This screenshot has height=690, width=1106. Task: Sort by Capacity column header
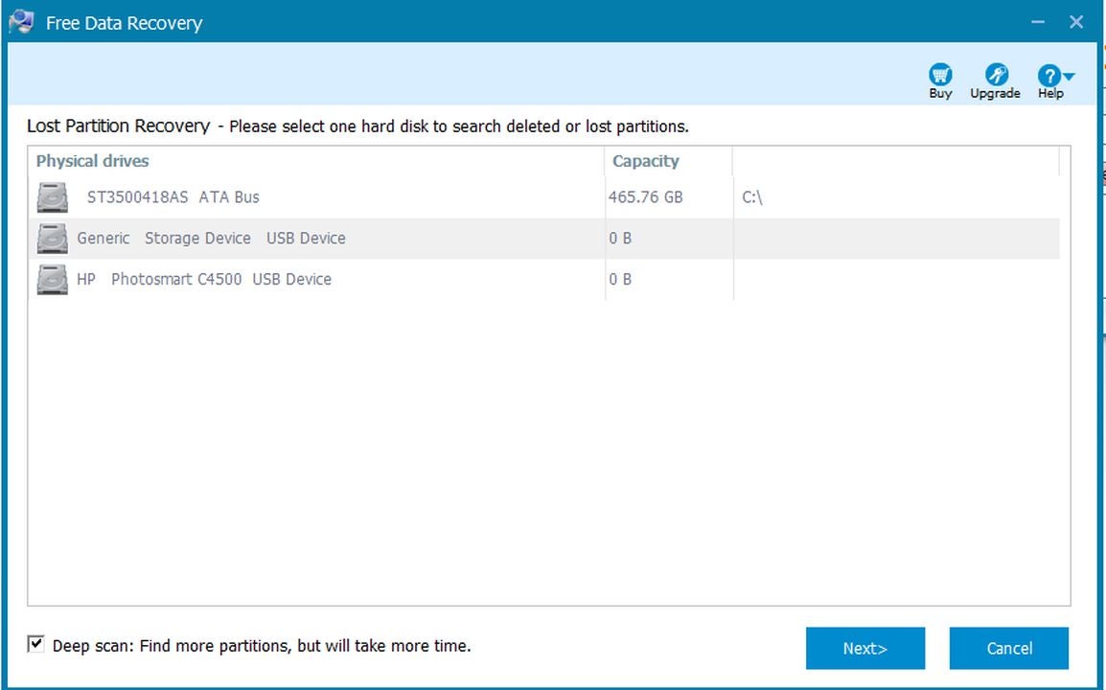coord(669,161)
